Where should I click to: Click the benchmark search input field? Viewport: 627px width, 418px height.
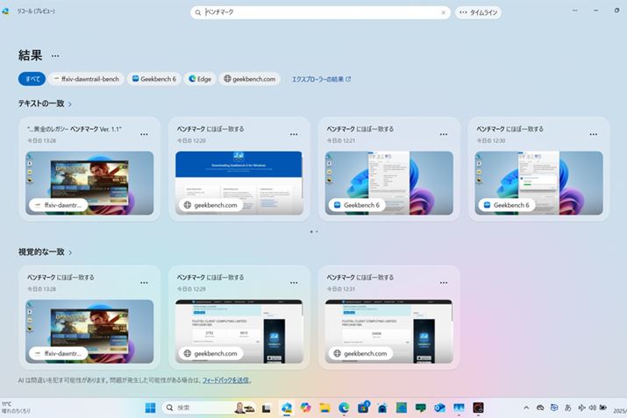pos(320,12)
